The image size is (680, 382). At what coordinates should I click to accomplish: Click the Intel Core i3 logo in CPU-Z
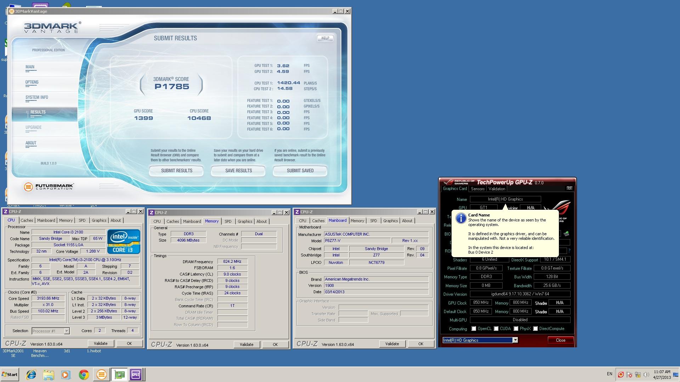124,242
